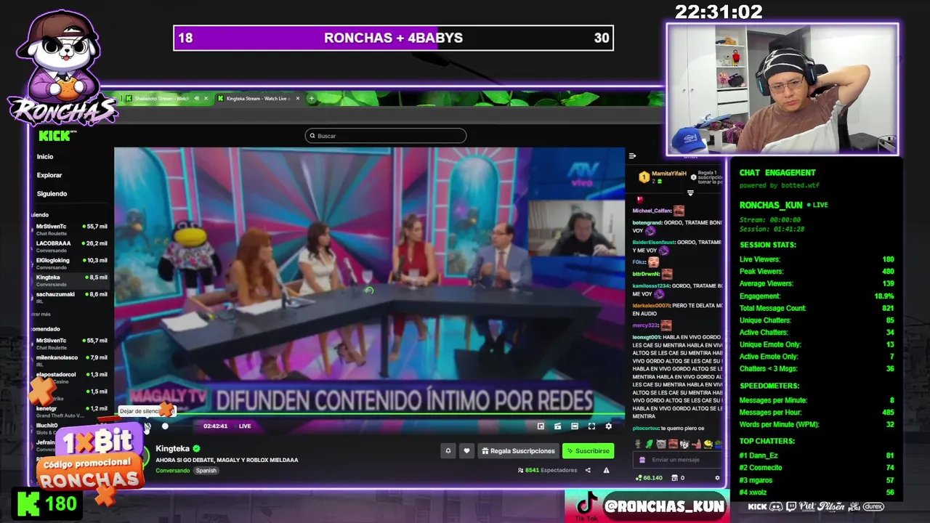Open Siguiendo in Kick sidebar

pyautogui.click(x=52, y=194)
